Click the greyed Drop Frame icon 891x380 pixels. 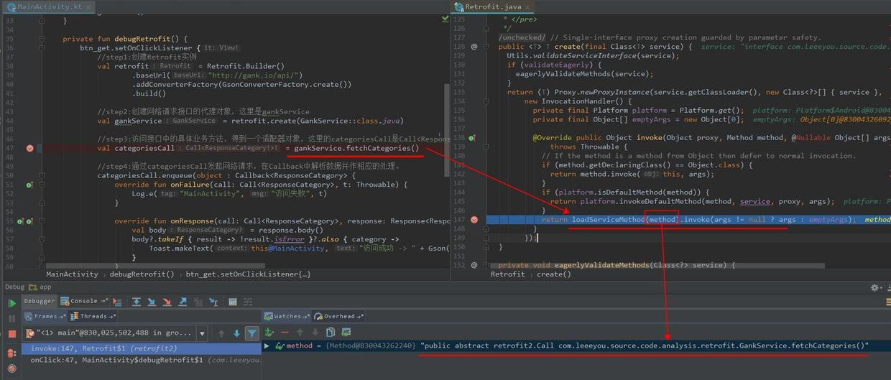click(198, 302)
